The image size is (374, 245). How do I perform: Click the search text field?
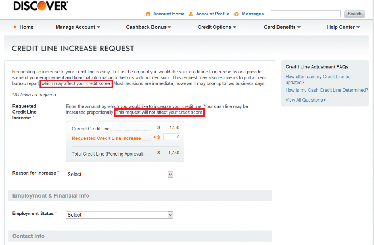(305, 14)
